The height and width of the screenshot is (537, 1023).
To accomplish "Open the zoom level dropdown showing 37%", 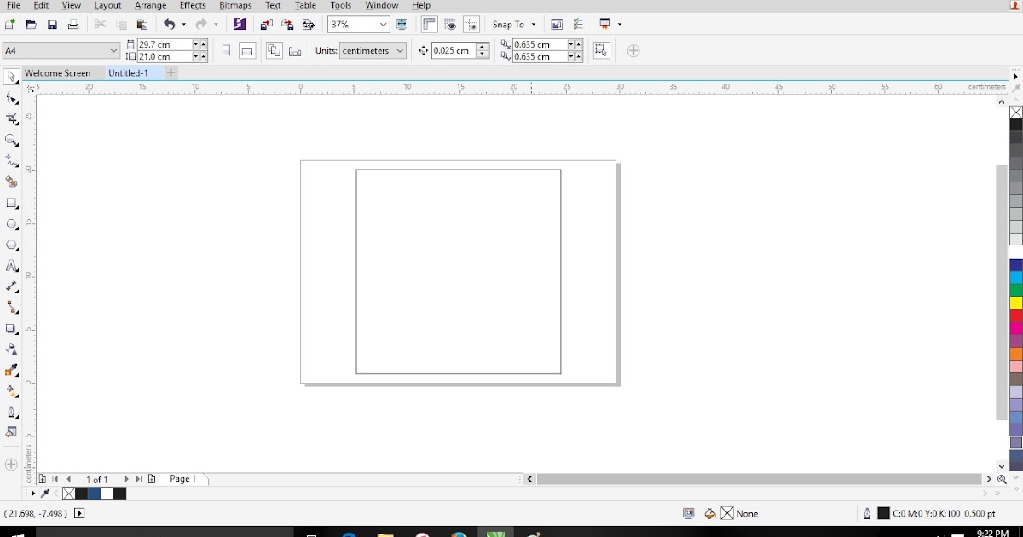I will tap(382, 25).
